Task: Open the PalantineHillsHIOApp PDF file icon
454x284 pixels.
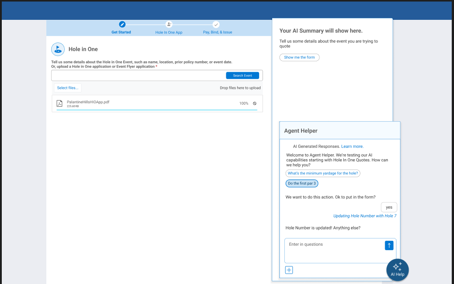Action: (59, 103)
